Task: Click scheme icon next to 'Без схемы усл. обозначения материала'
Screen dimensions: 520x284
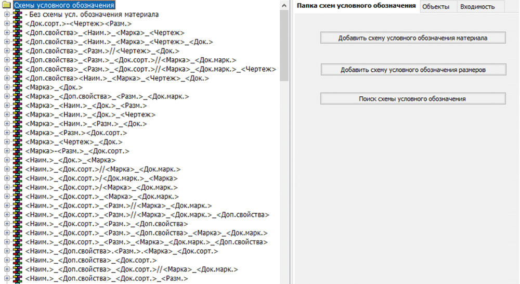Action: (x=17, y=15)
